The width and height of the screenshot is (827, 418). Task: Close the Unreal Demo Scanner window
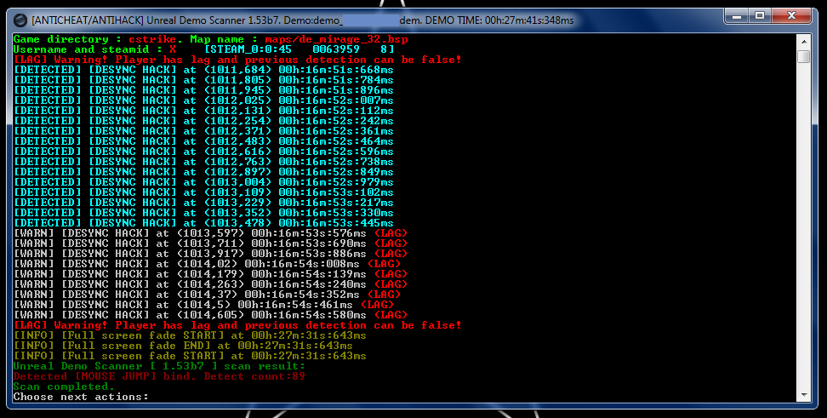(x=791, y=16)
